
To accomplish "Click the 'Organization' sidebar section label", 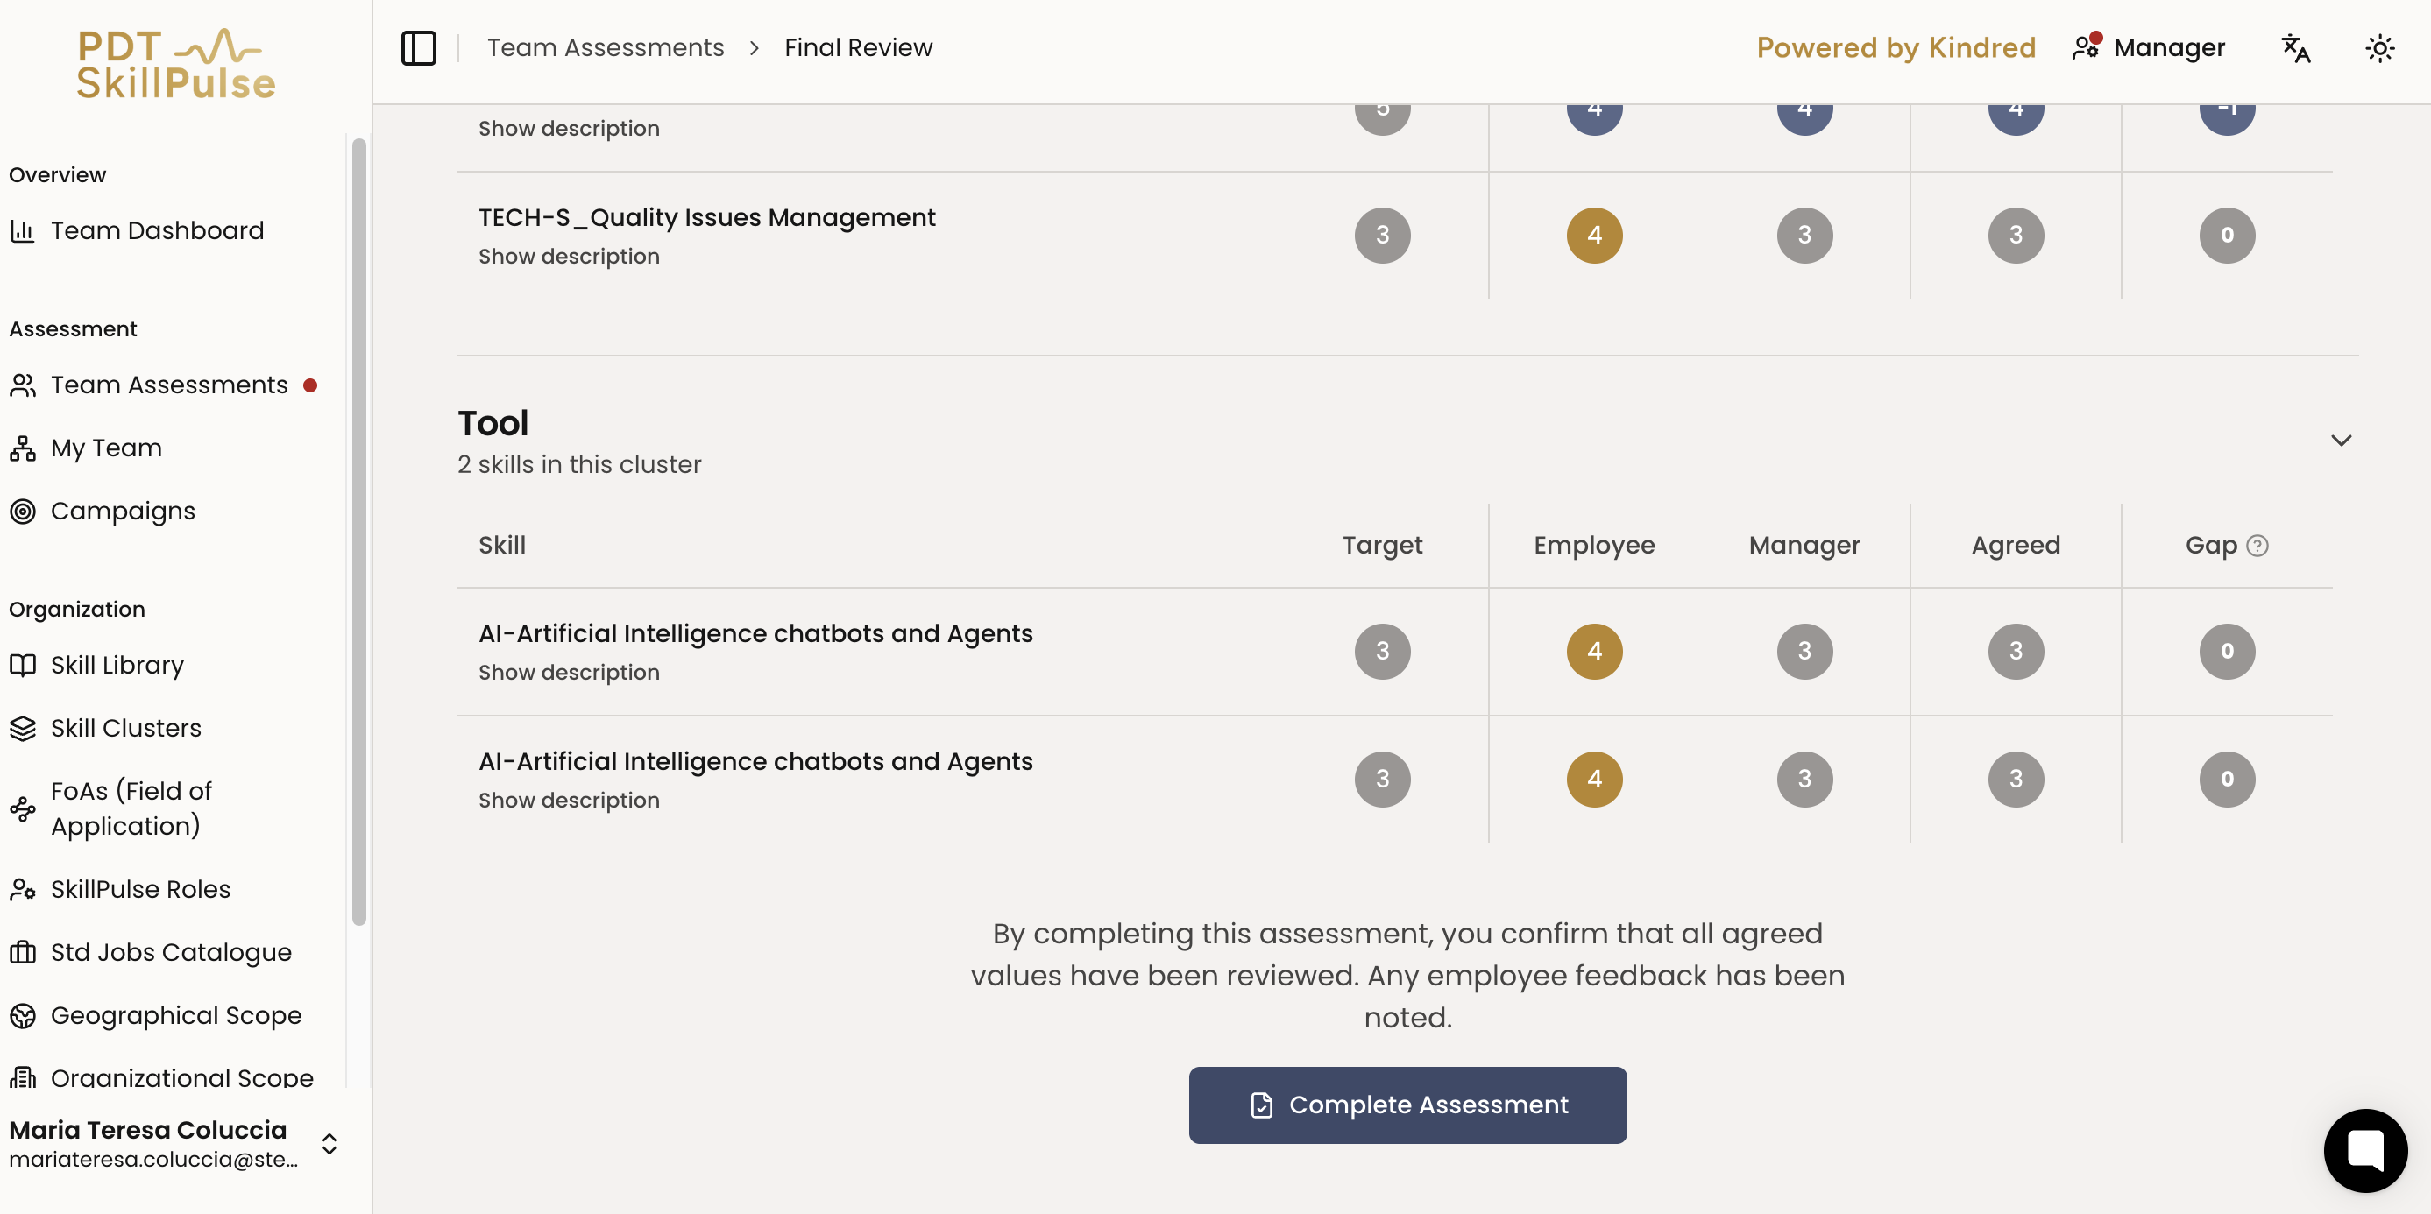I will click(76, 610).
